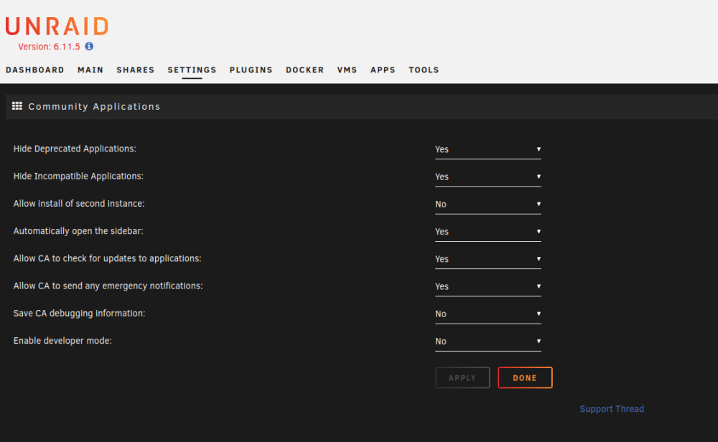Go to the Main tab
Image resolution: width=718 pixels, height=442 pixels.
[90, 70]
